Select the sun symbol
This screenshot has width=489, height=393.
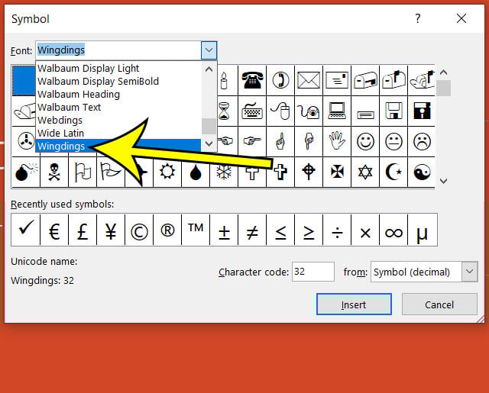[167, 172]
